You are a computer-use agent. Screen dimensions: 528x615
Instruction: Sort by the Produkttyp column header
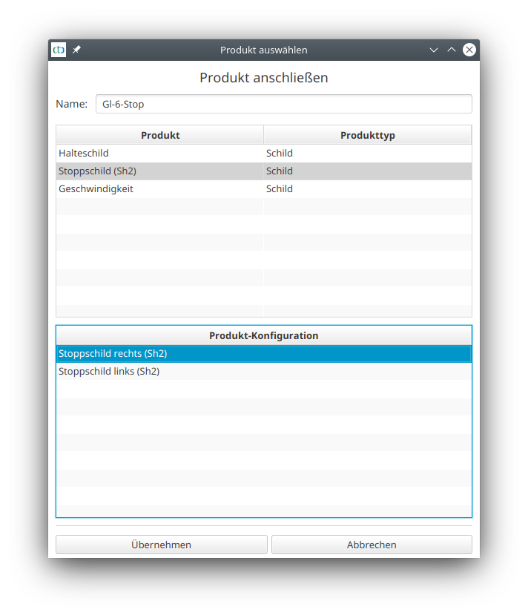[x=367, y=135]
